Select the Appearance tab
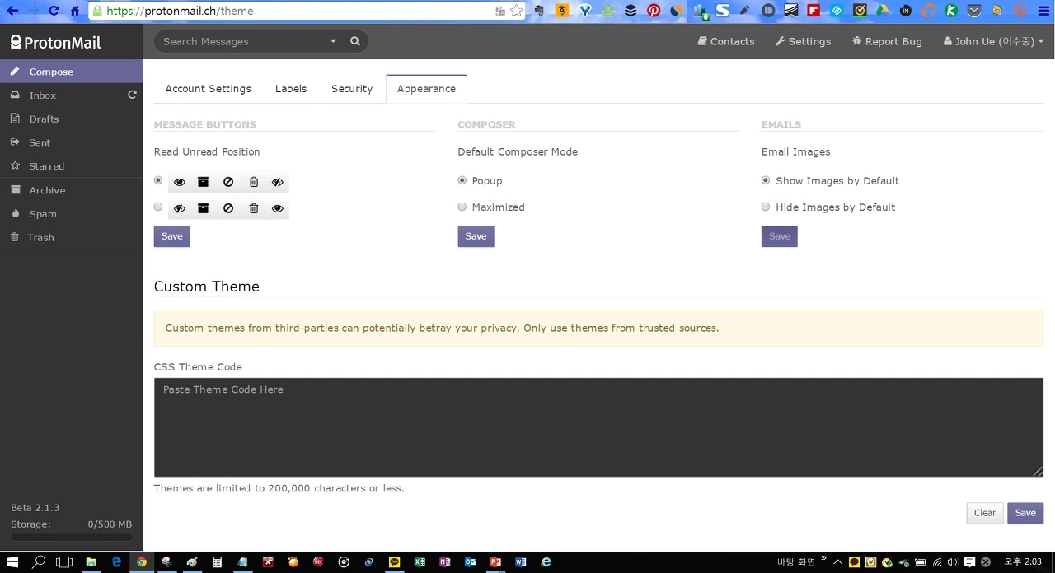Screen dimensions: 1055x573 coord(426,89)
